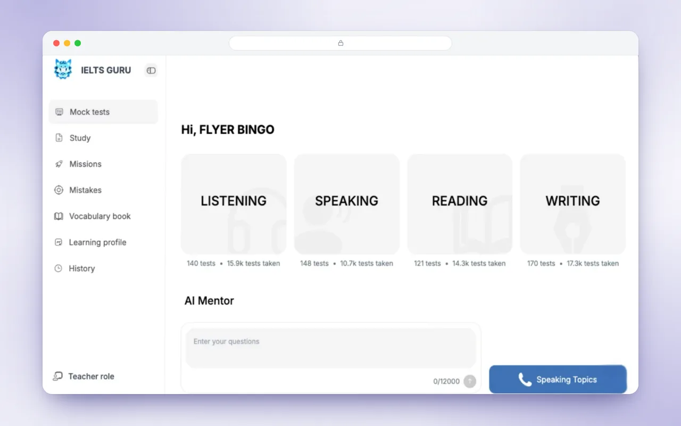View History in the sidebar
This screenshot has height=426, width=681.
pyautogui.click(x=82, y=268)
